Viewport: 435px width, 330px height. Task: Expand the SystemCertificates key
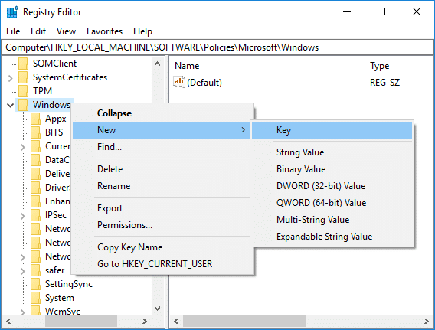[x=11, y=78]
